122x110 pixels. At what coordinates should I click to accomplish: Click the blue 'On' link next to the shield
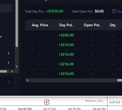click(119, 11)
